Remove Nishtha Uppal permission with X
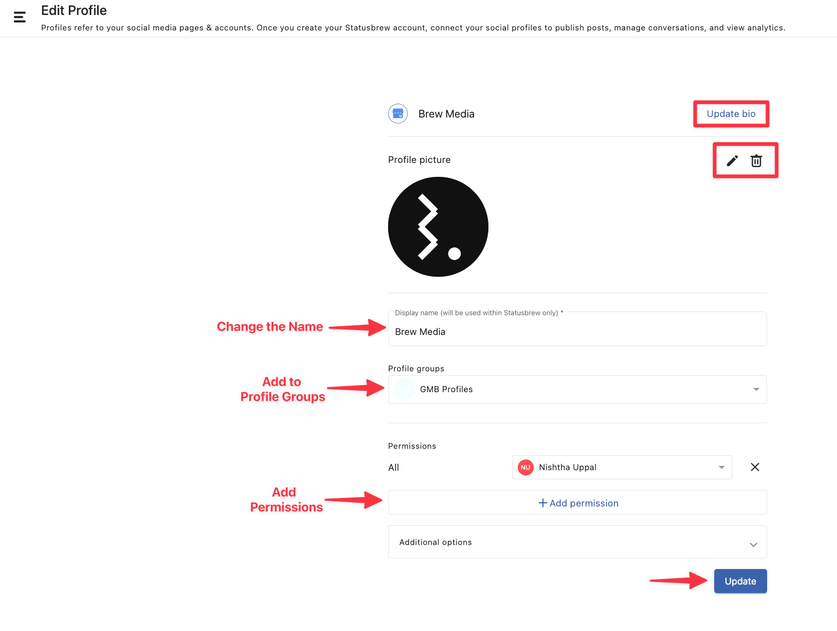The image size is (837, 631). click(x=755, y=467)
